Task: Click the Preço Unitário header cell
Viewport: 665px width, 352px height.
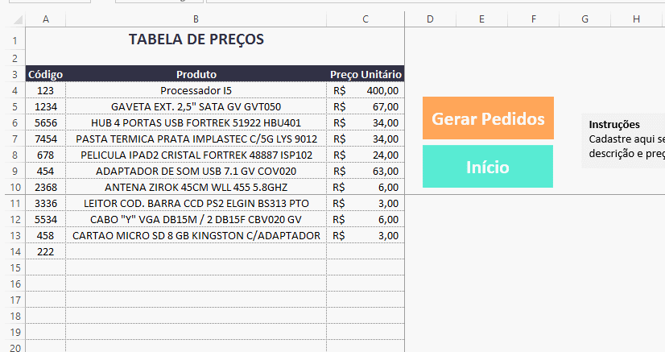Action: [x=366, y=74]
